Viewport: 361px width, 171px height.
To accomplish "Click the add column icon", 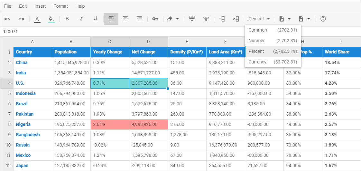I will point(221,19).
